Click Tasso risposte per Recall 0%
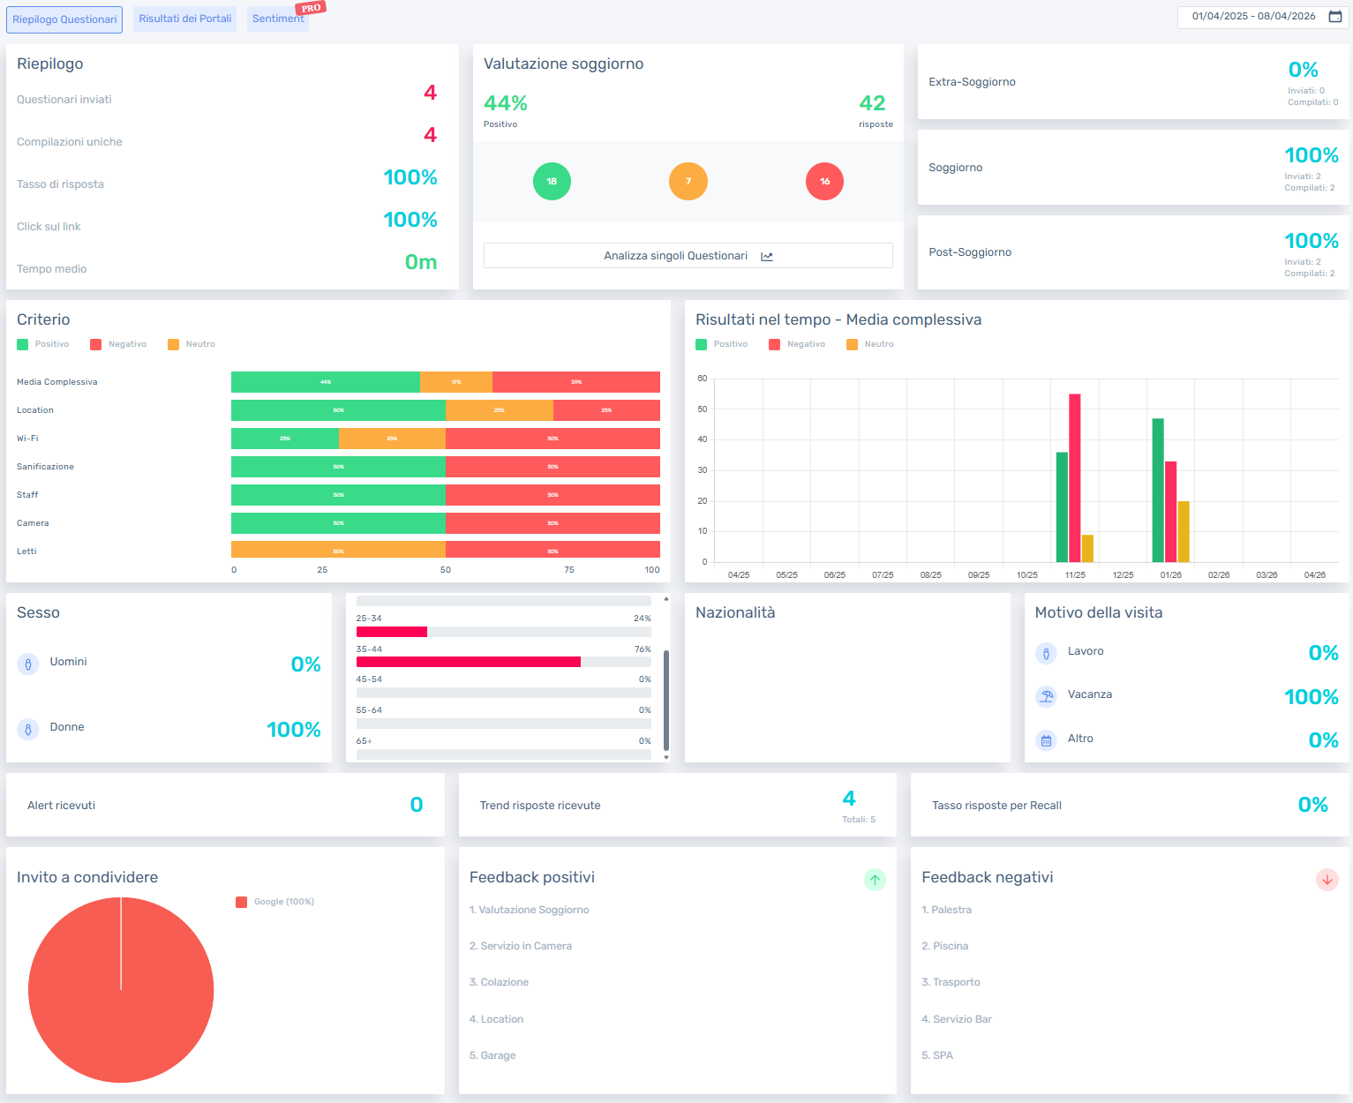Viewport: 1353px width, 1103px height. pos(1312,805)
